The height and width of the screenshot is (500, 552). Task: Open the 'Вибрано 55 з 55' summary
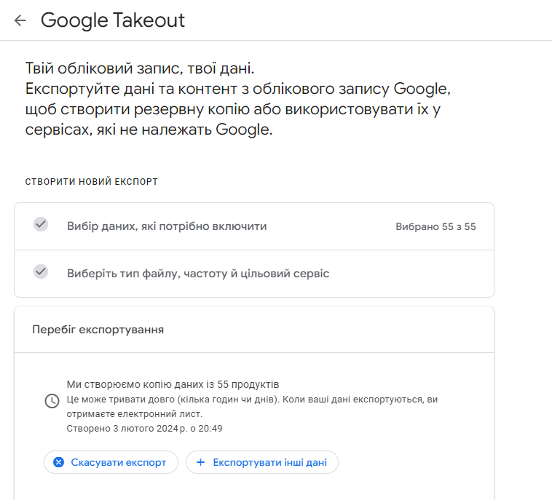(x=435, y=226)
